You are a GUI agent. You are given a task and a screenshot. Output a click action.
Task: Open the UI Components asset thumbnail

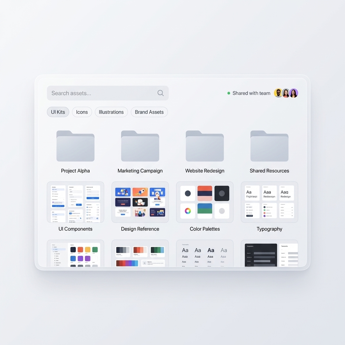[75, 202]
